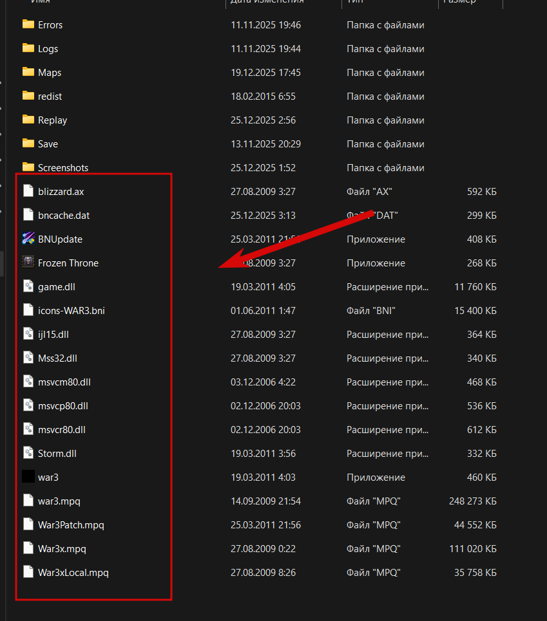
Task: Click the type Файл "BNI"
Action: 371,310
